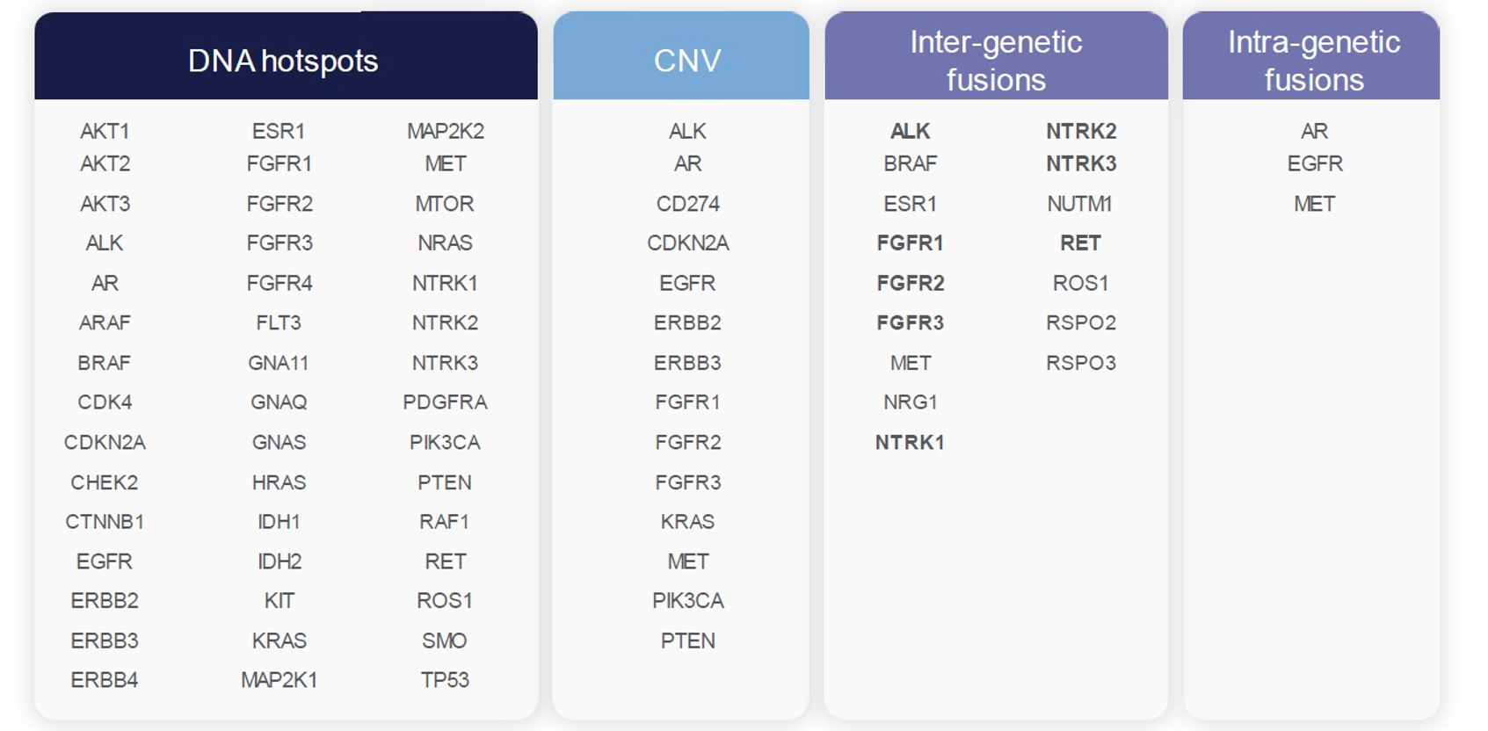Select PDGFRA in DNA hotspots
Viewport: 1488px width, 731px height.
445,402
